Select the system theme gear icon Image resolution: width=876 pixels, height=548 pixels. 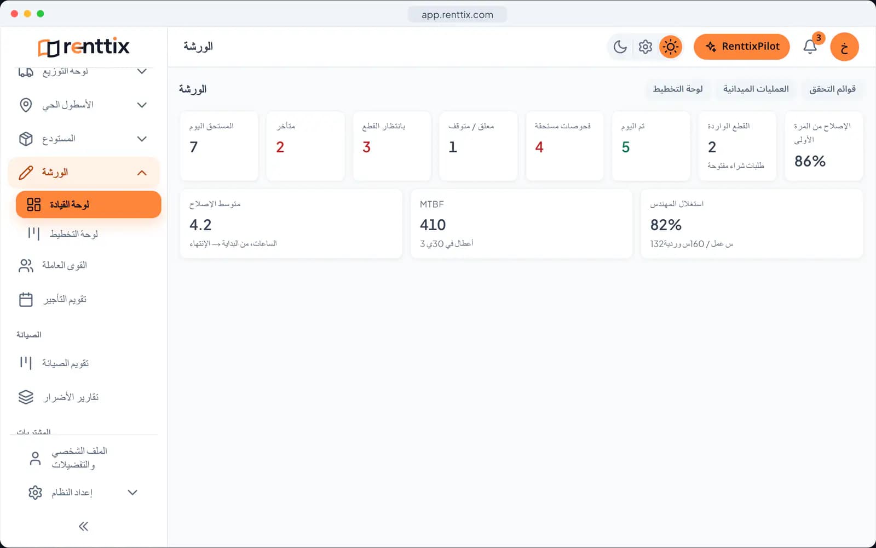pyautogui.click(x=645, y=47)
